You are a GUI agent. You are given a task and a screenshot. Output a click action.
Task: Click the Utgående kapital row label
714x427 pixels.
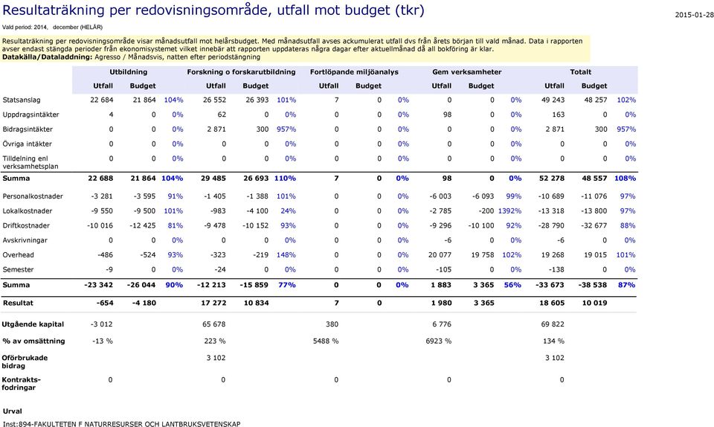tap(33, 324)
